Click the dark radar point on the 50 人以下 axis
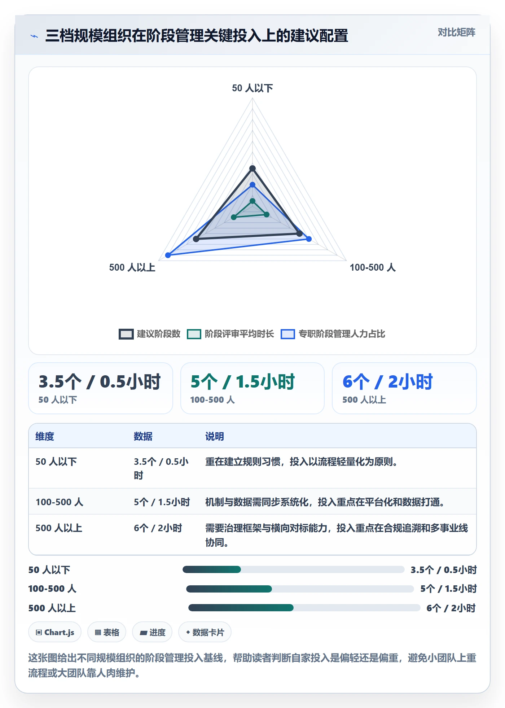Viewport: 505px width, 708px height. (x=252, y=168)
